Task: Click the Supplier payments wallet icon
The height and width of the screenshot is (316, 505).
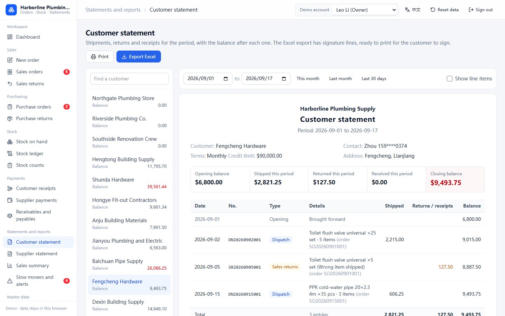Action: point(10,200)
